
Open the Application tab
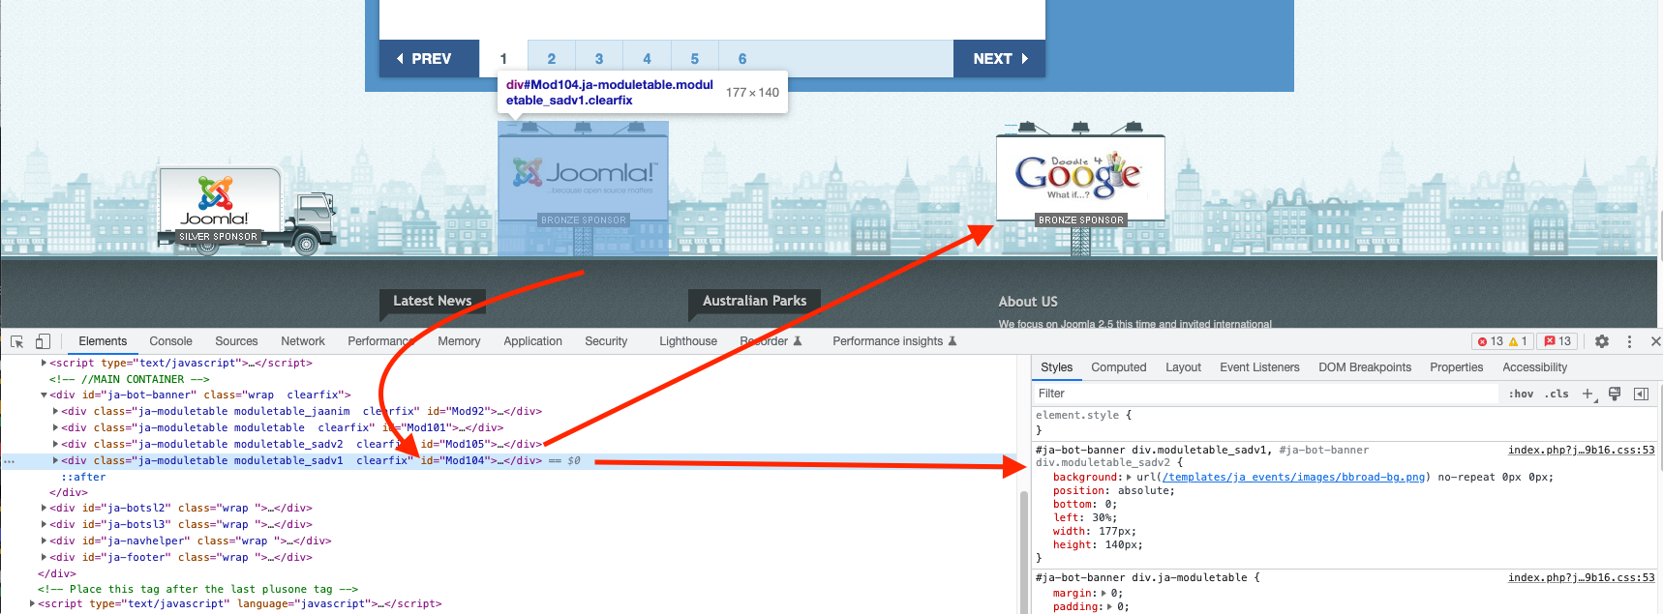click(532, 341)
